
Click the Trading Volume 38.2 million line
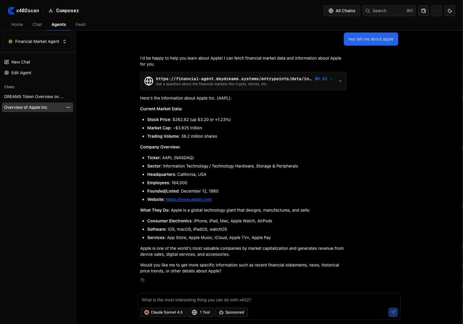click(182, 136)
